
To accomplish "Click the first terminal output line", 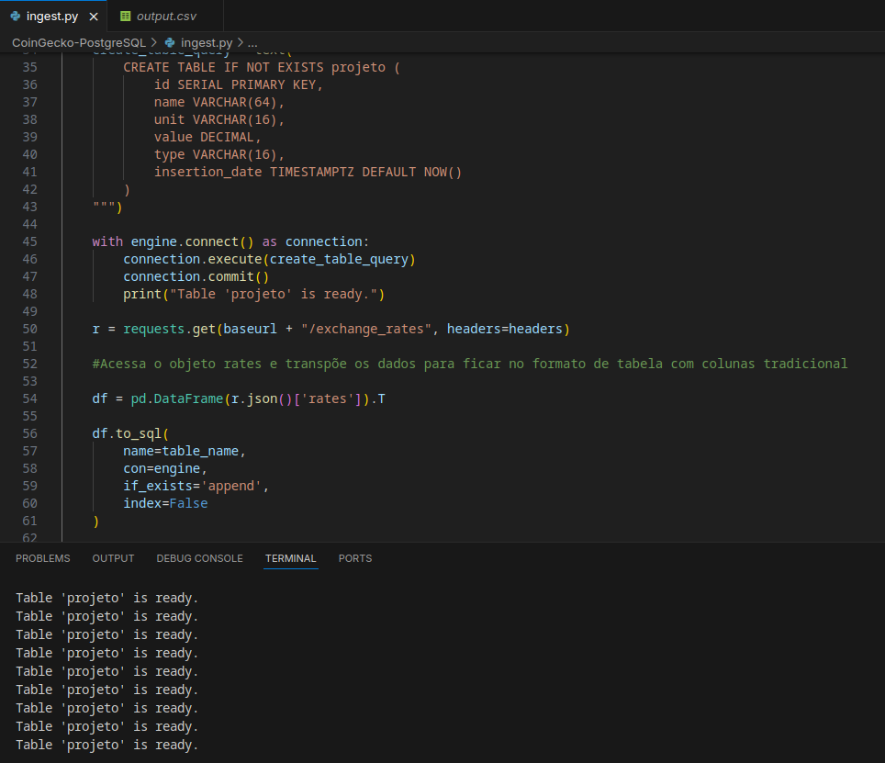I will click(x=107, y=598).
